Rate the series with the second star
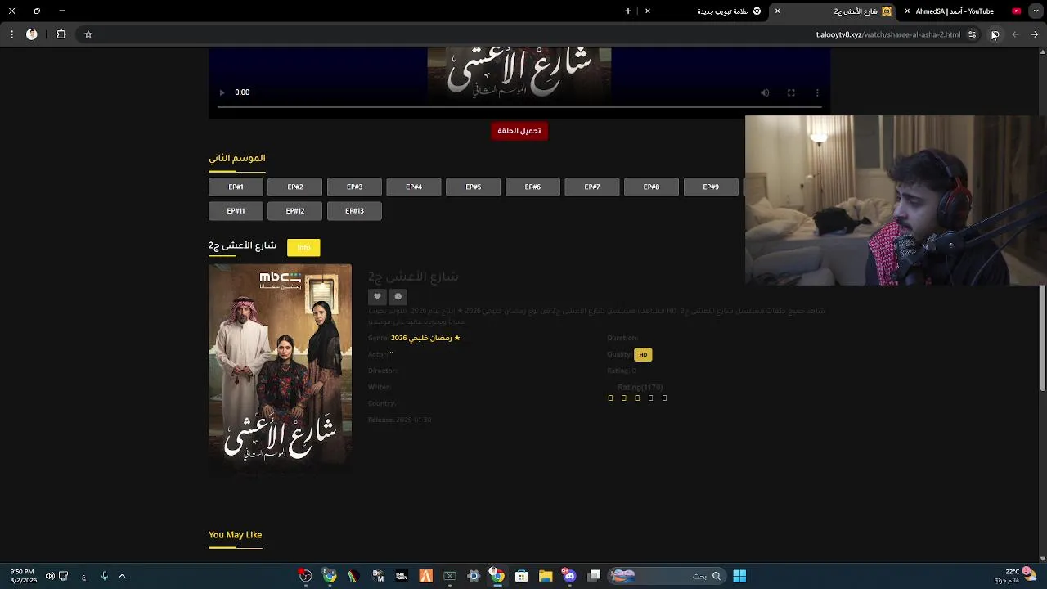The image size is (1047, 589). point(623,398)
